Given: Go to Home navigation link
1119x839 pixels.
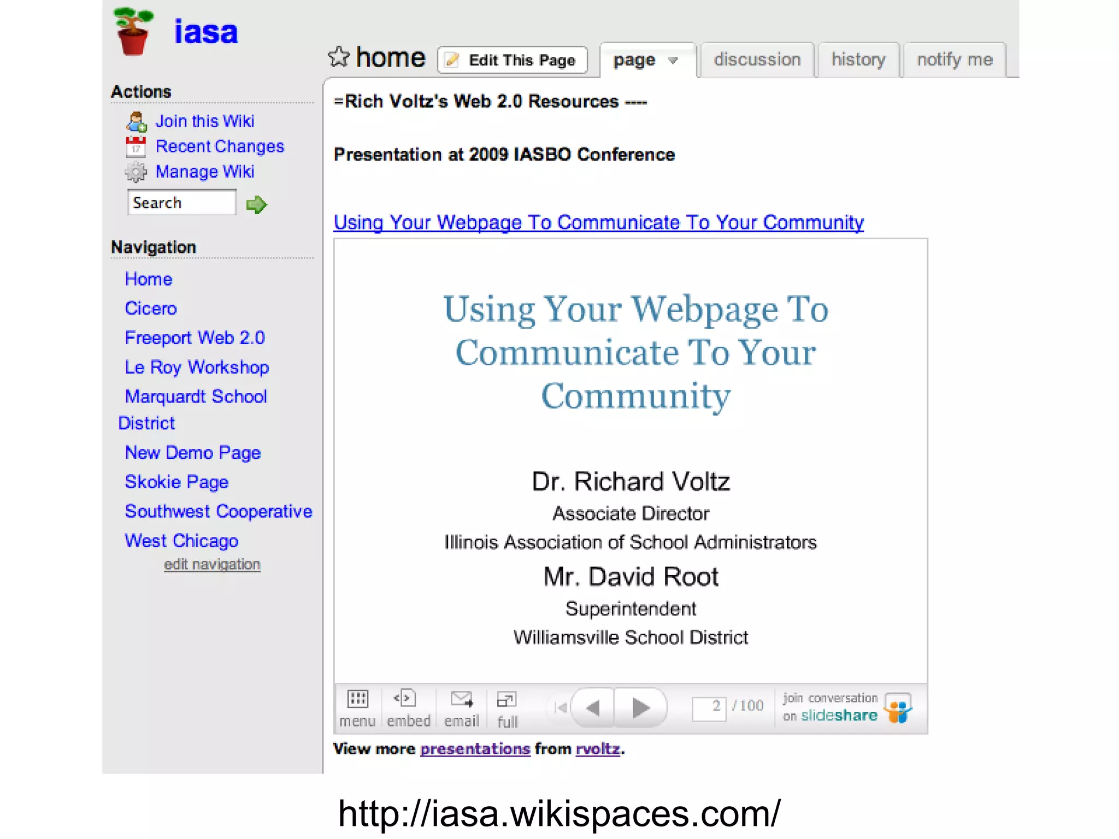Looking at the screenshot, I should (149, 279).
